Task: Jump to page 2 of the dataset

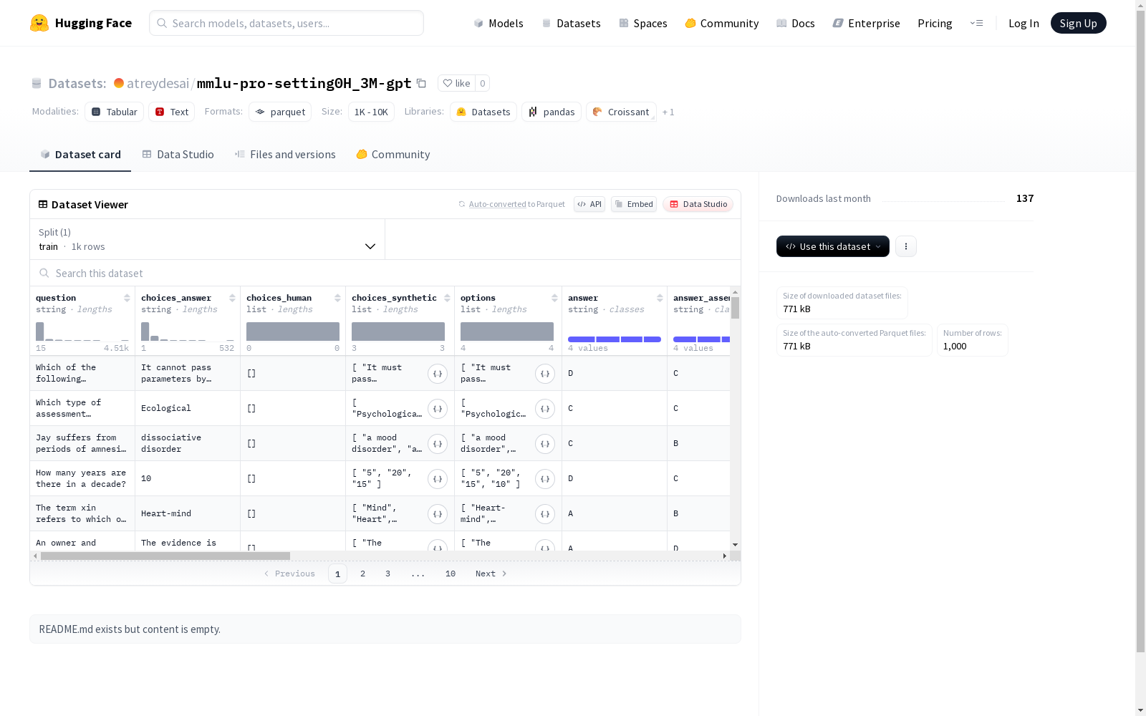Action: 363,574
